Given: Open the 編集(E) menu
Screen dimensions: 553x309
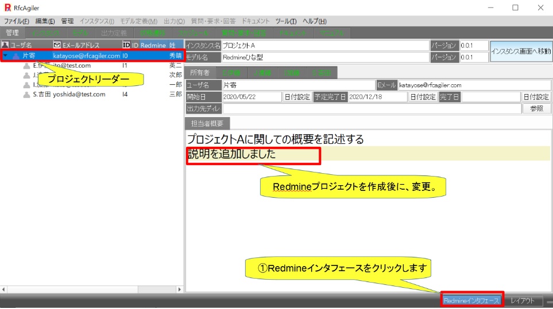Looking at the screenshot, I should click(45, 21).
